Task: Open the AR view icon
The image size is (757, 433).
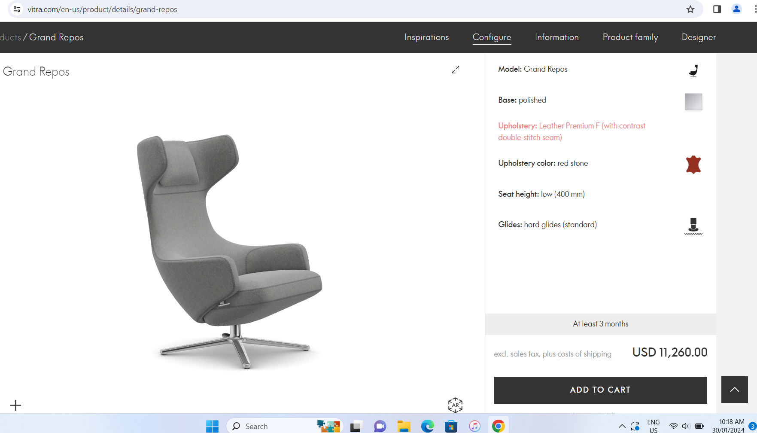Action: click(455, 405)
